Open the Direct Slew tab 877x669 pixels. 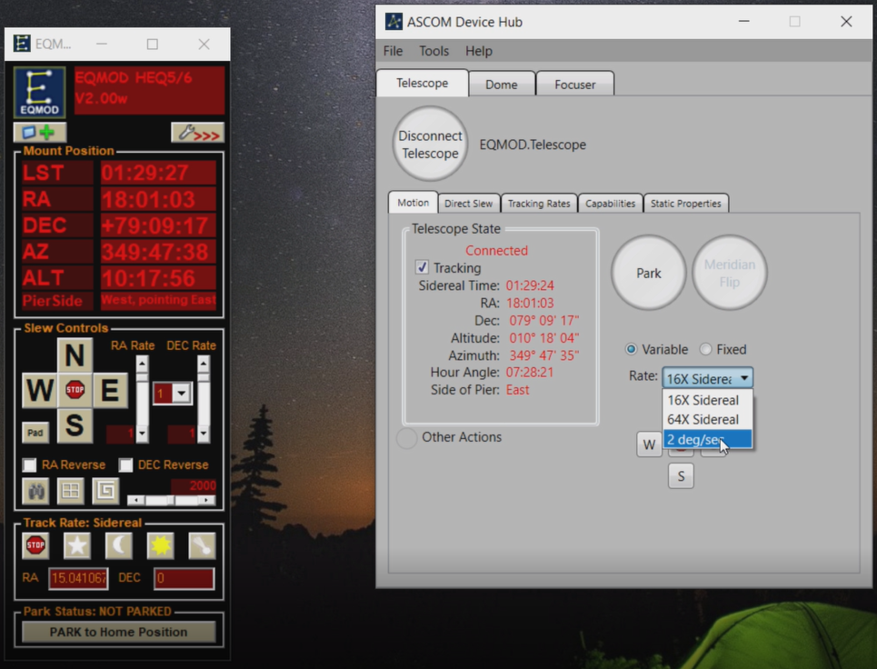[x=469, y=204]
